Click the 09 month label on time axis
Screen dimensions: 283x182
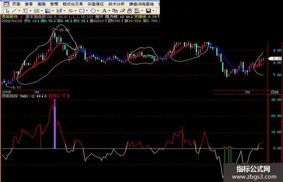click(247, 92)
